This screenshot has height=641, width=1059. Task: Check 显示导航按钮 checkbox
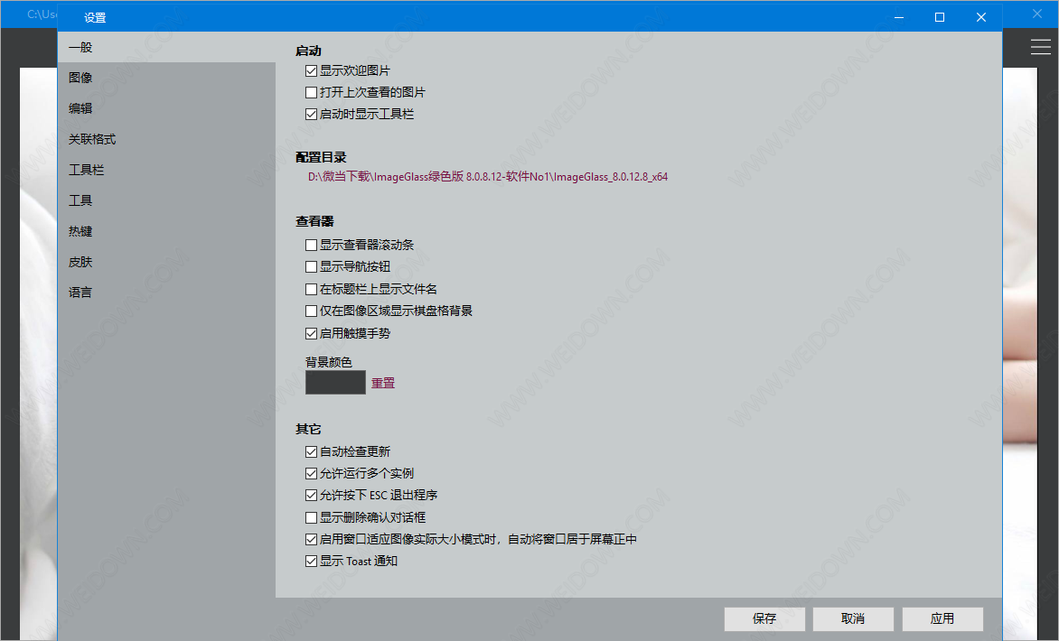pyautogui.click(x=312, y=267)
